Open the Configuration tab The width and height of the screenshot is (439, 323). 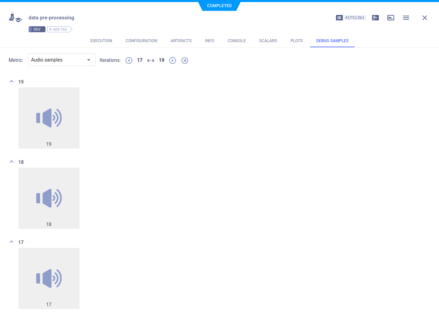[x=141, y=41]
